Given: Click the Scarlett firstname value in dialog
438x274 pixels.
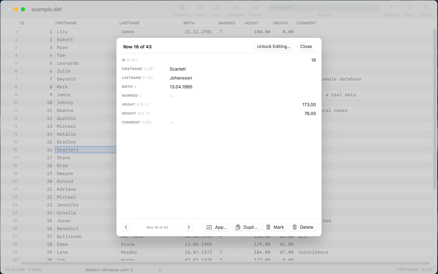Looking at the screenshot, I should point(178,69).
